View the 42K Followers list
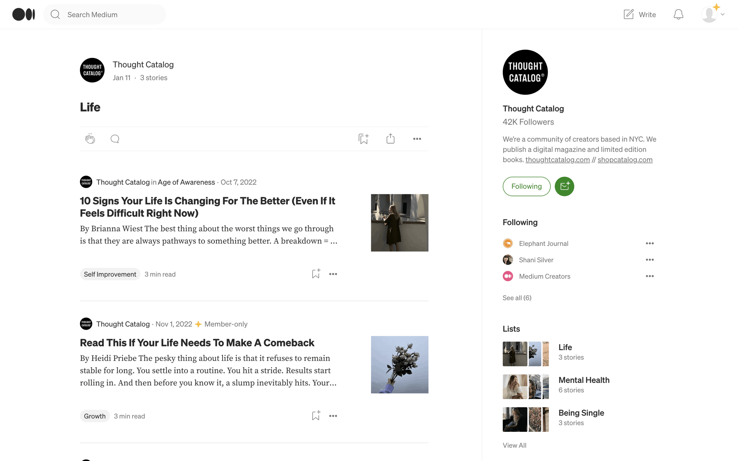The width and height of the screenshot is (738, 461). [528, 122]
